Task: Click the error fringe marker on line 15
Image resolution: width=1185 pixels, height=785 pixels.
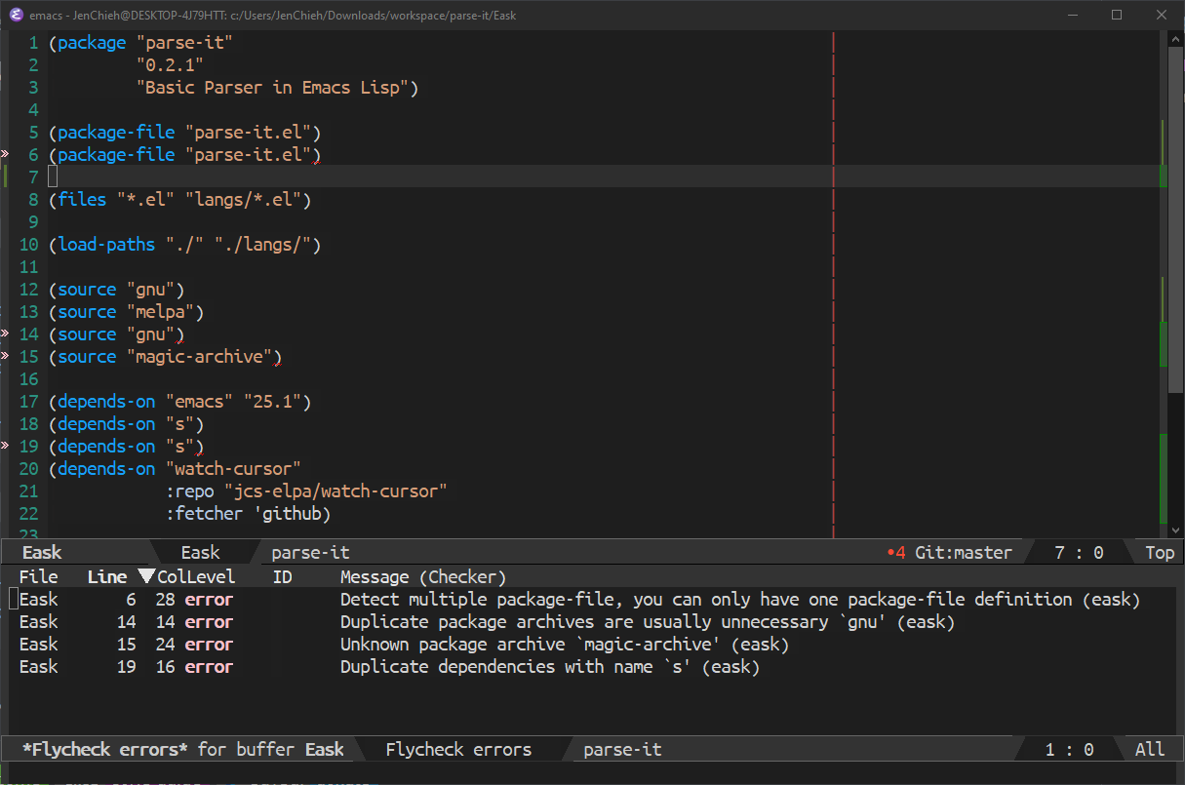Action: point(4,357)
